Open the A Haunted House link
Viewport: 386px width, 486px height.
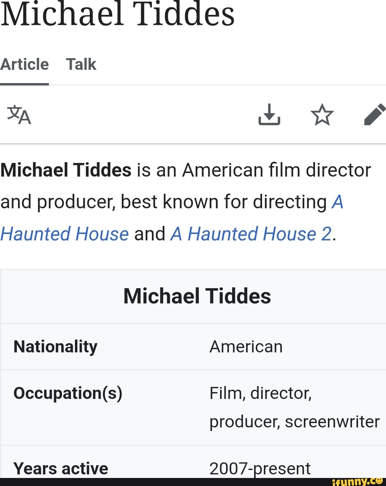tap(64, 234)
